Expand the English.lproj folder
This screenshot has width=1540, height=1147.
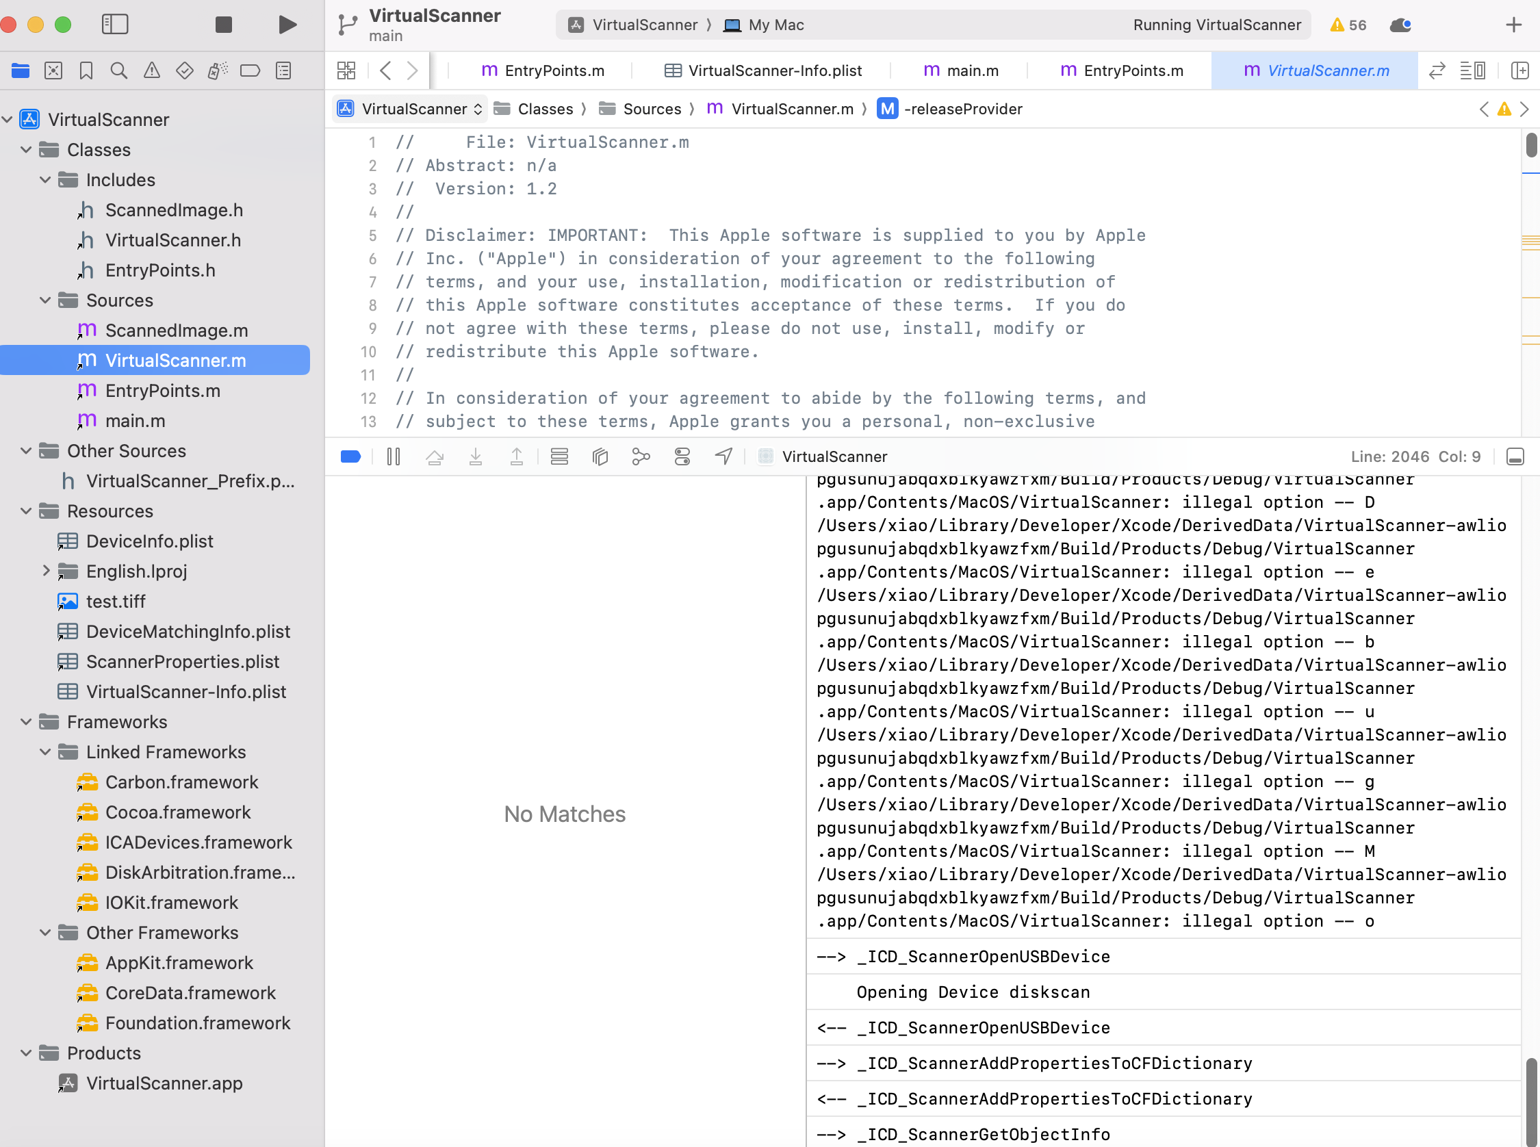45,571
